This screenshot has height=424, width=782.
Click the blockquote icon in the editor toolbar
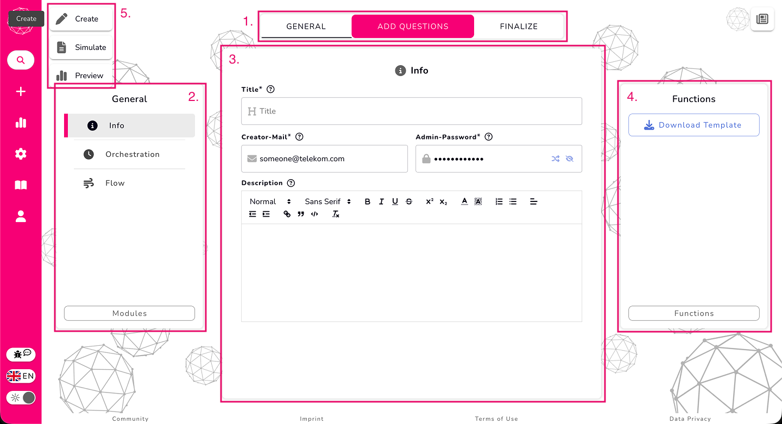pos(301,214)
